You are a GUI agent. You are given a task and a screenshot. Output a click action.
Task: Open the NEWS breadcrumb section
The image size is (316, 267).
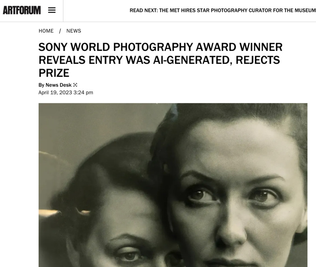pyautogui.click(x=73, y=31)
